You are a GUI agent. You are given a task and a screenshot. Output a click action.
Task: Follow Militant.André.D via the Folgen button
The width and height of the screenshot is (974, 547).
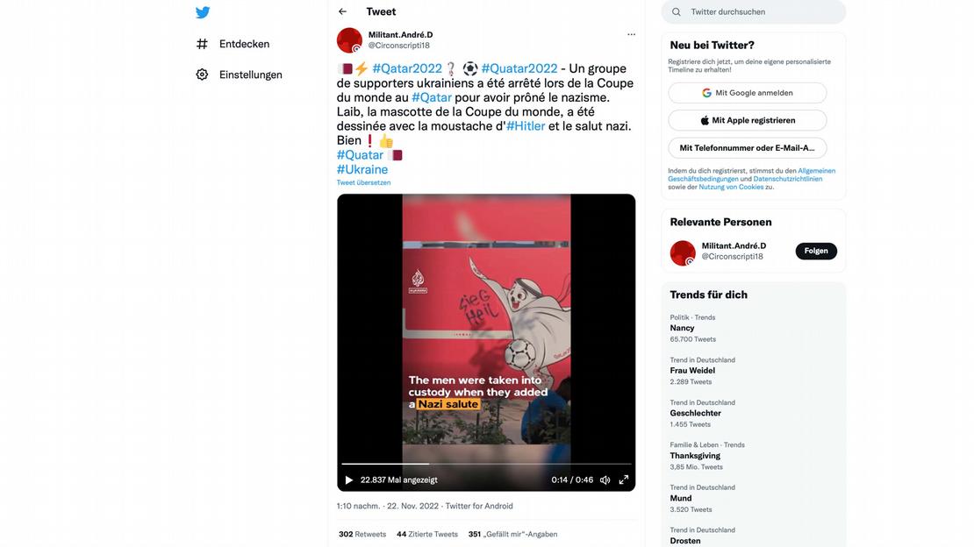click(815, 250)
